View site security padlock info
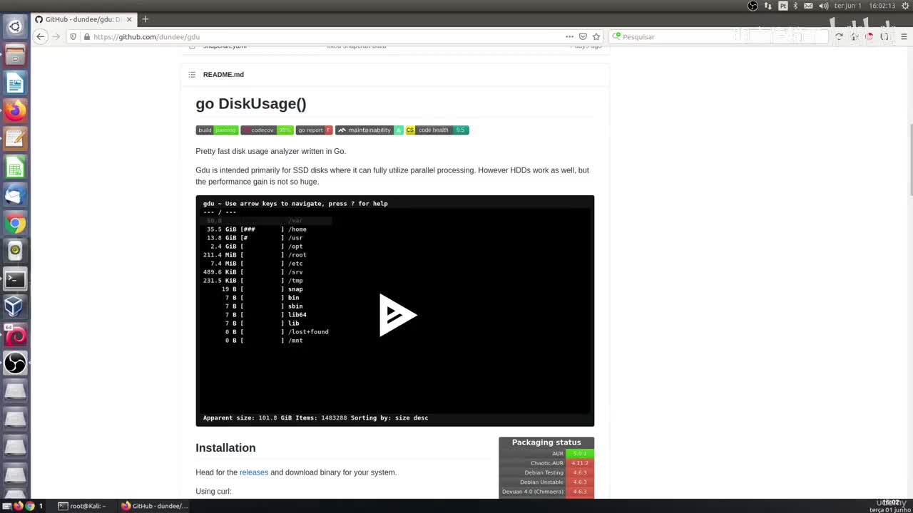 point(87,36)
